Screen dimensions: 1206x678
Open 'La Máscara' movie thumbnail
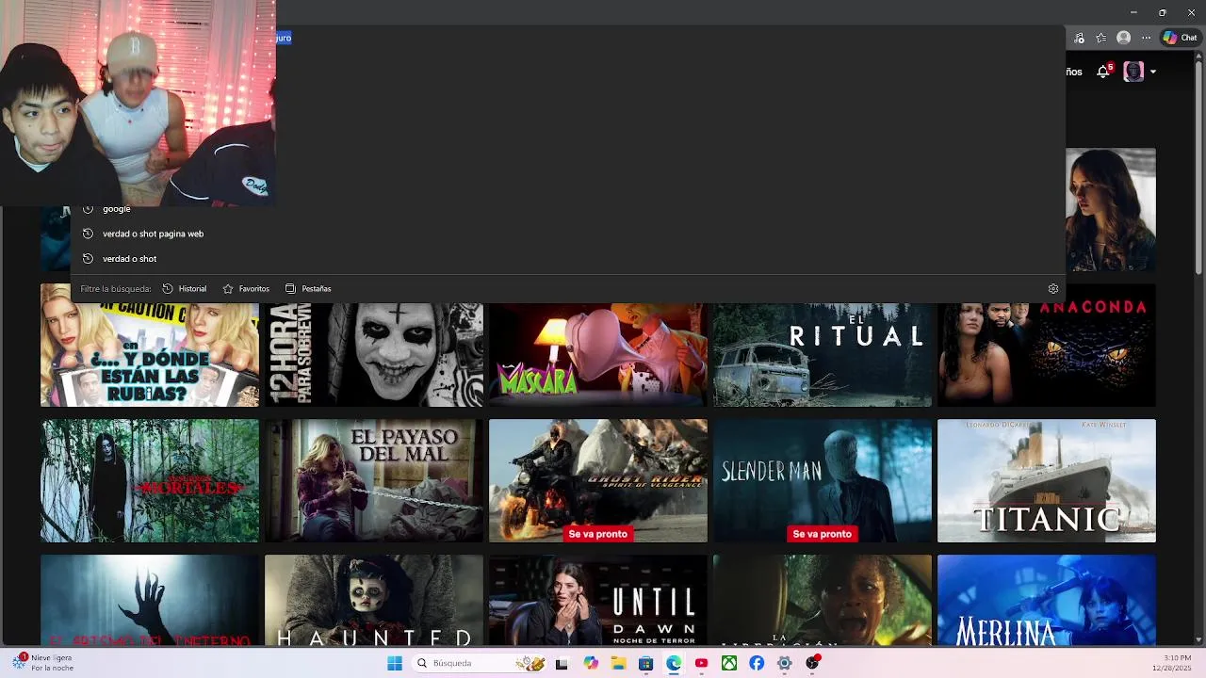(598, 354)
